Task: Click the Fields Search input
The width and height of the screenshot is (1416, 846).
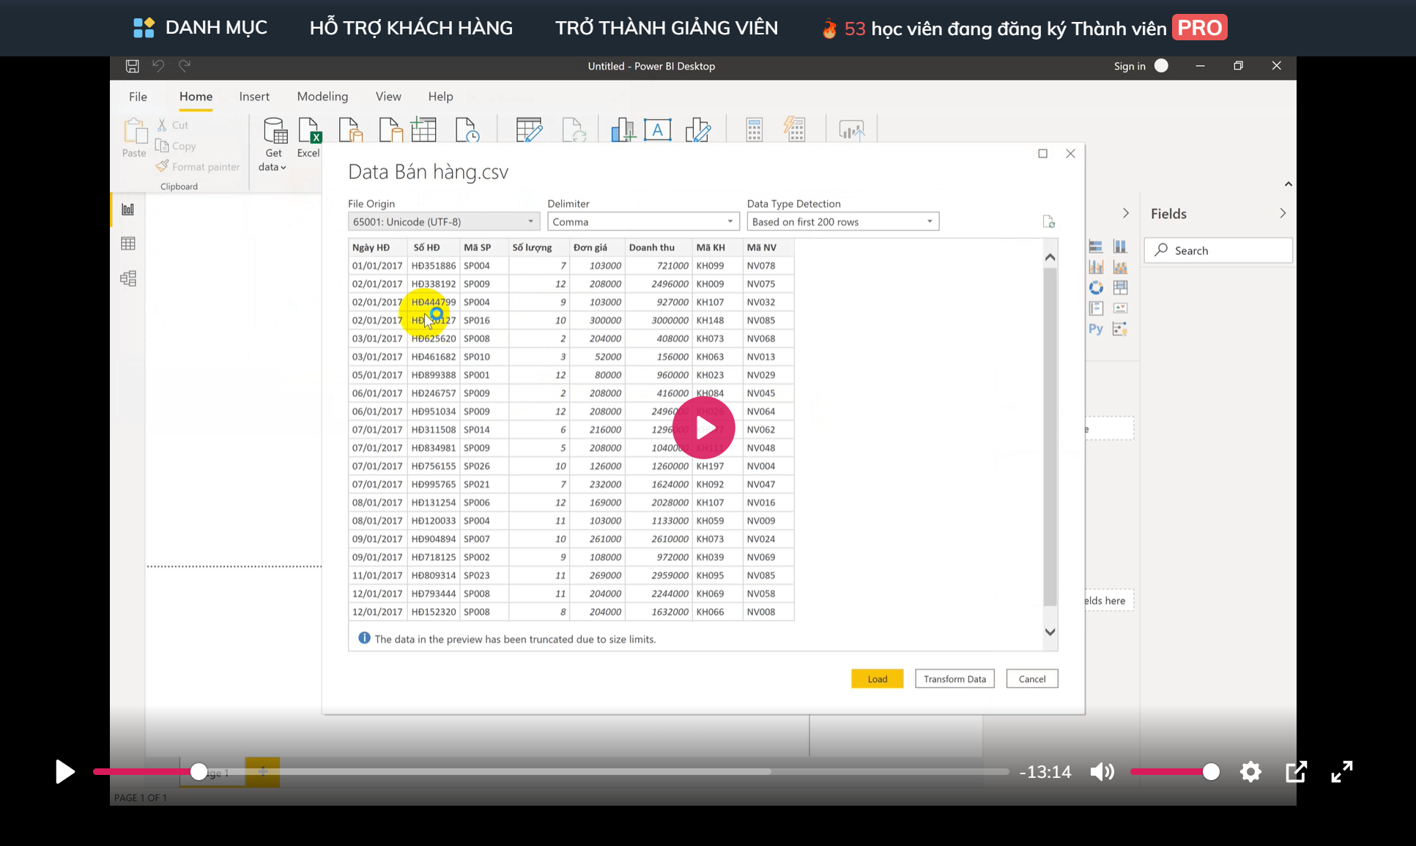Action: click(x=1217, y=251)
